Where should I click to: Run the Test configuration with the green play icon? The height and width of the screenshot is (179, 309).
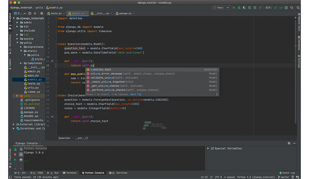coord(234,8)
